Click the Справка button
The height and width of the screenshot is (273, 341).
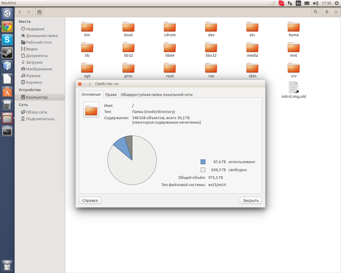[x=90, y=200]
